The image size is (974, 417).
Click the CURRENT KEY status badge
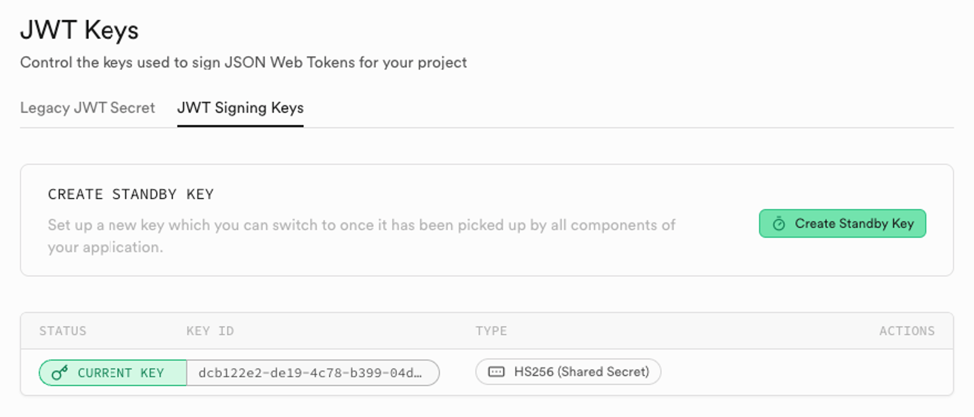point(112,372)
